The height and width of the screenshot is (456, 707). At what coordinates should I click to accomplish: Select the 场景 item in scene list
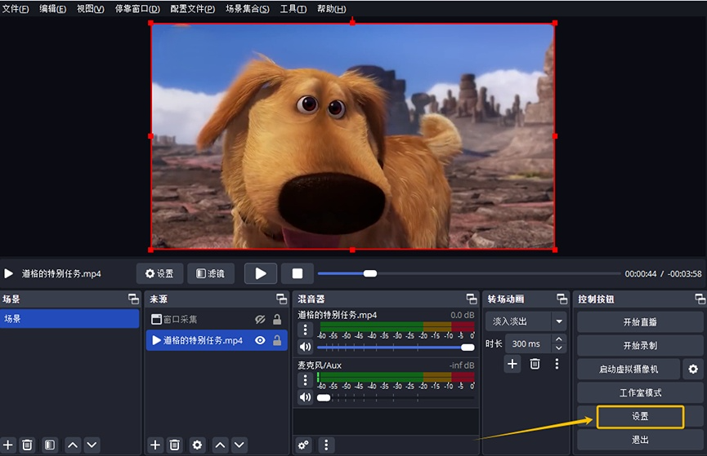pos(69,319)
